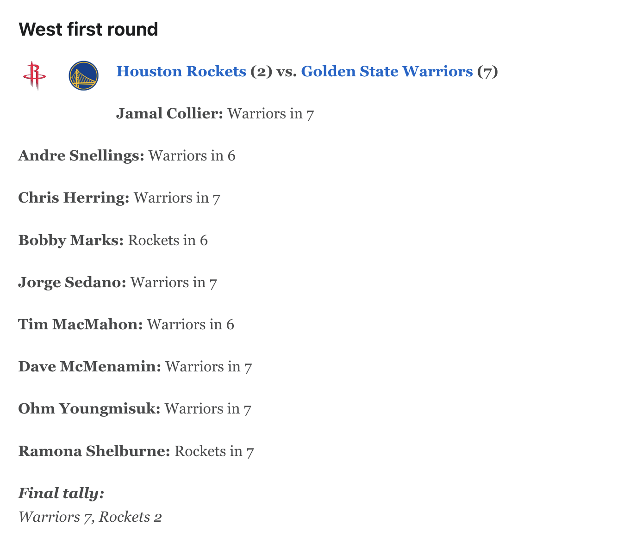Screen dimensions: 636x543
Task: Click Jamal Collier's name
Action: pos(170,114)
